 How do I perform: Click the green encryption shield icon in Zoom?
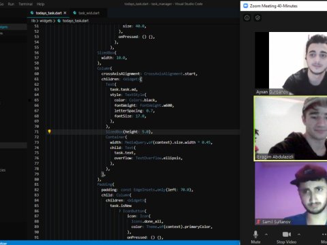tap(258, 18)
